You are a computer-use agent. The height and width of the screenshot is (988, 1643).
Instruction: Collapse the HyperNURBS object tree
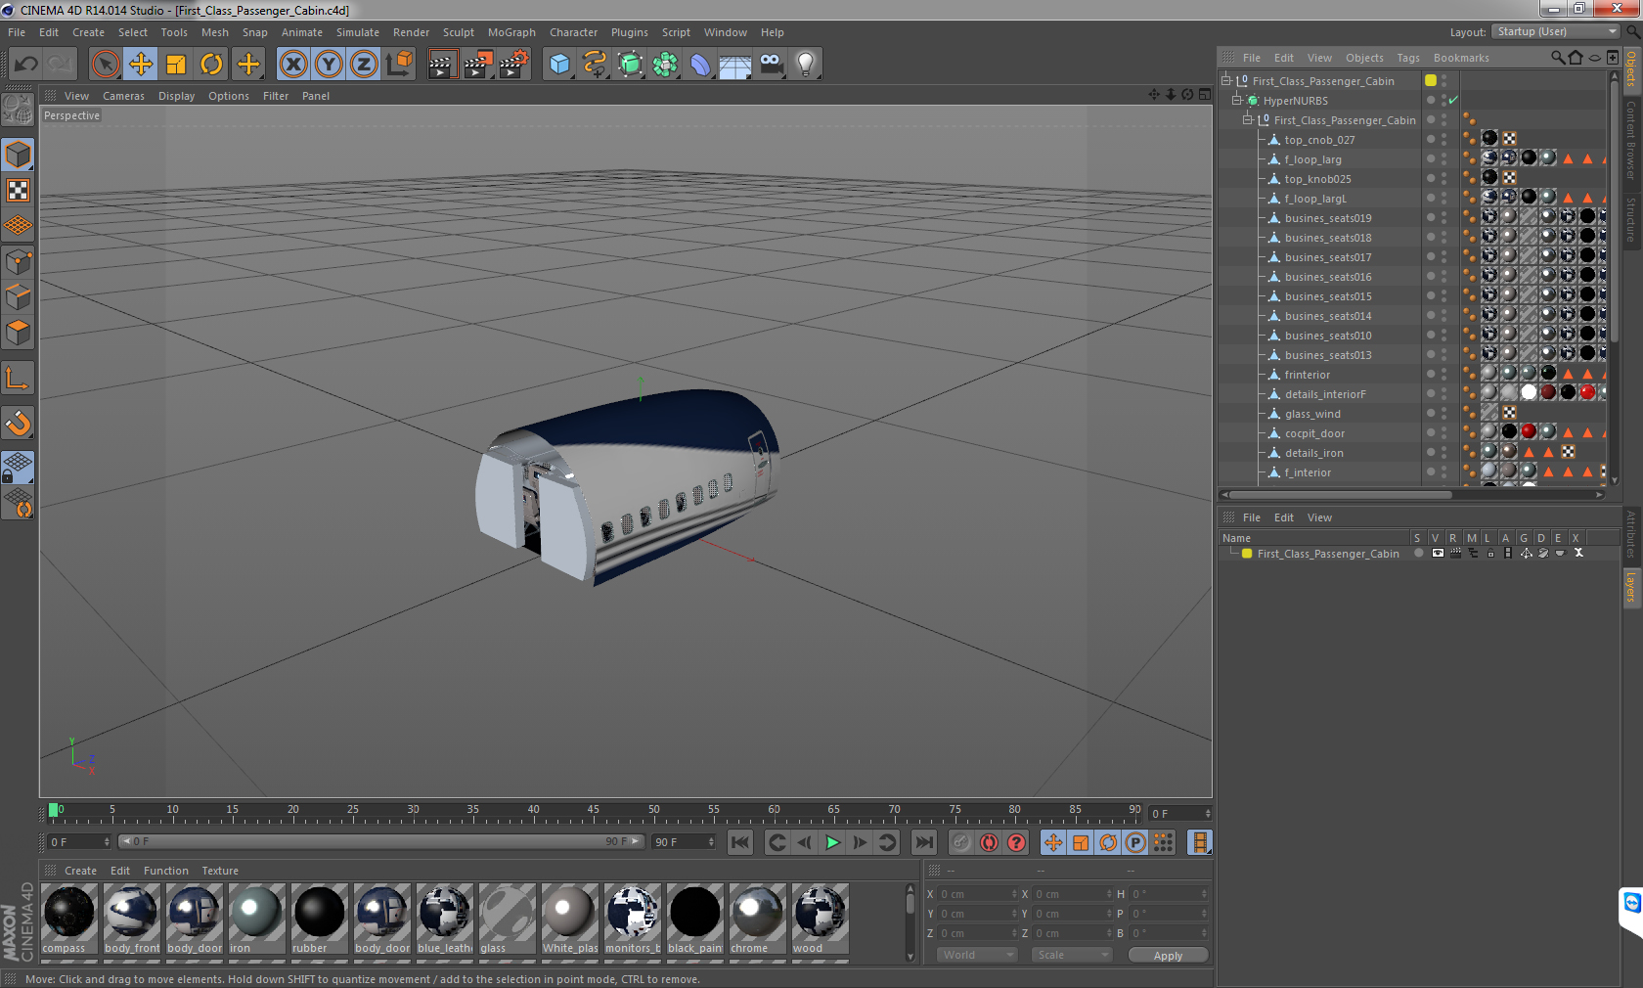[1237, 100]
